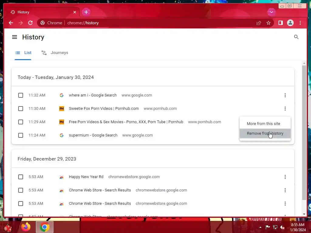Check the 11:30 AM history entry checkbox
This screenshot has height=233, width=311.
21,109
